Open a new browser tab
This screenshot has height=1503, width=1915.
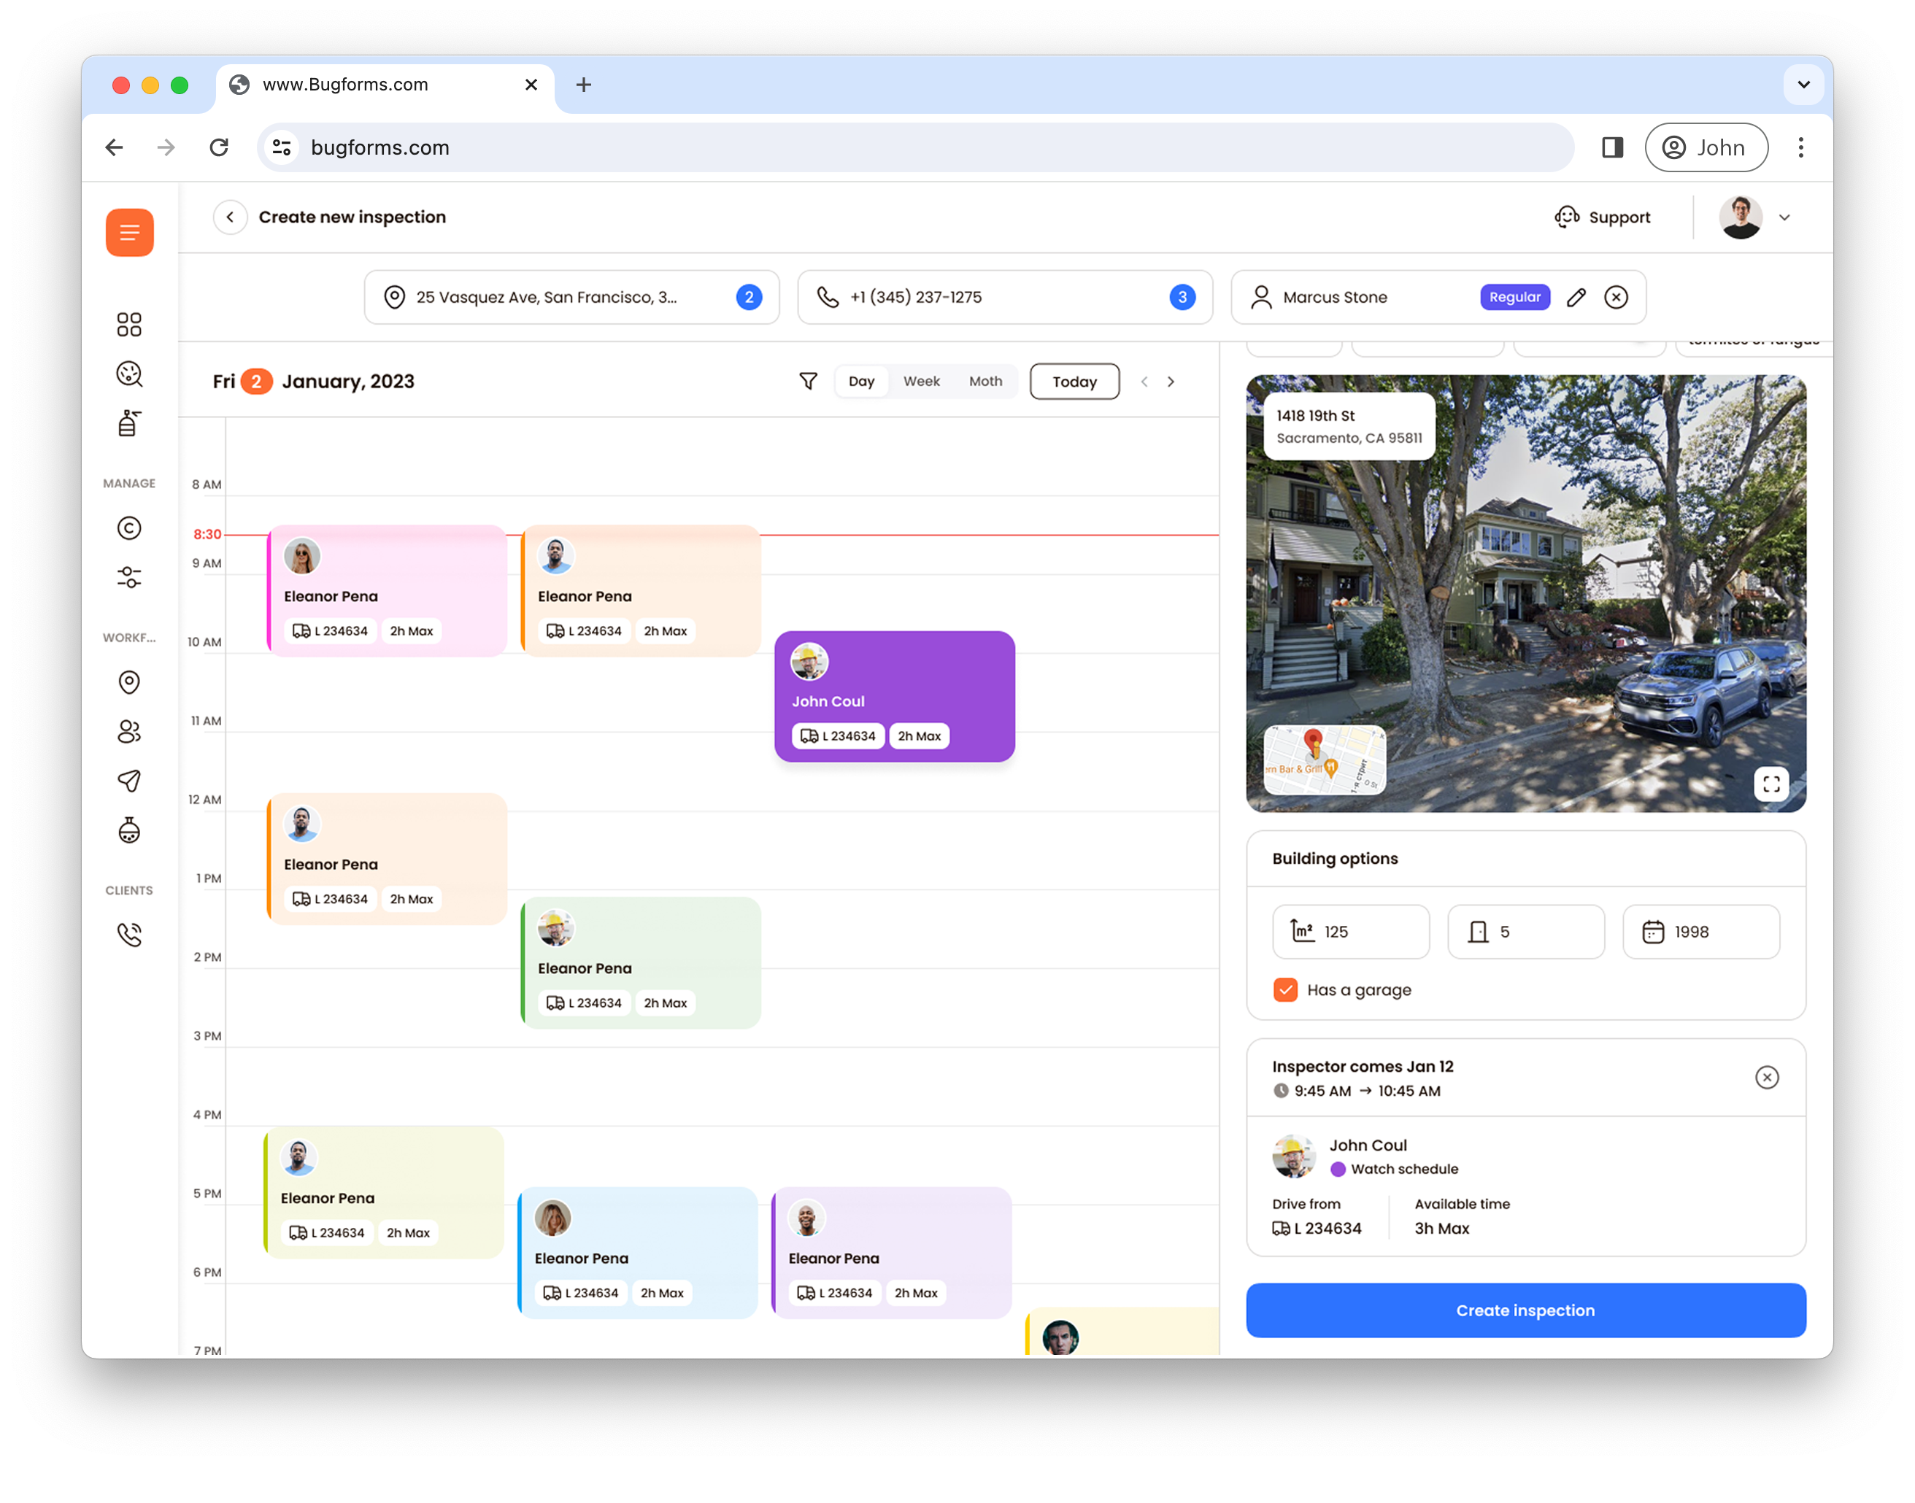(x=582, y=85)
